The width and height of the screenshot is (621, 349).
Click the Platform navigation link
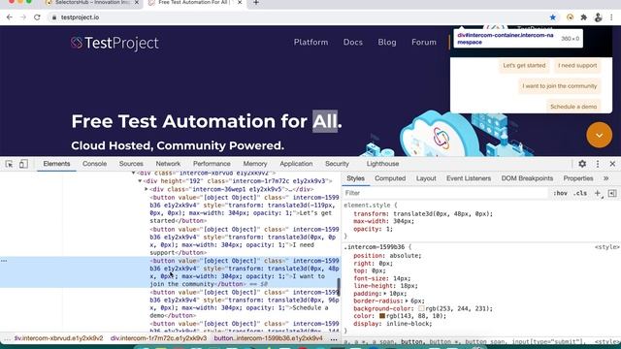(x=310, y=43)
